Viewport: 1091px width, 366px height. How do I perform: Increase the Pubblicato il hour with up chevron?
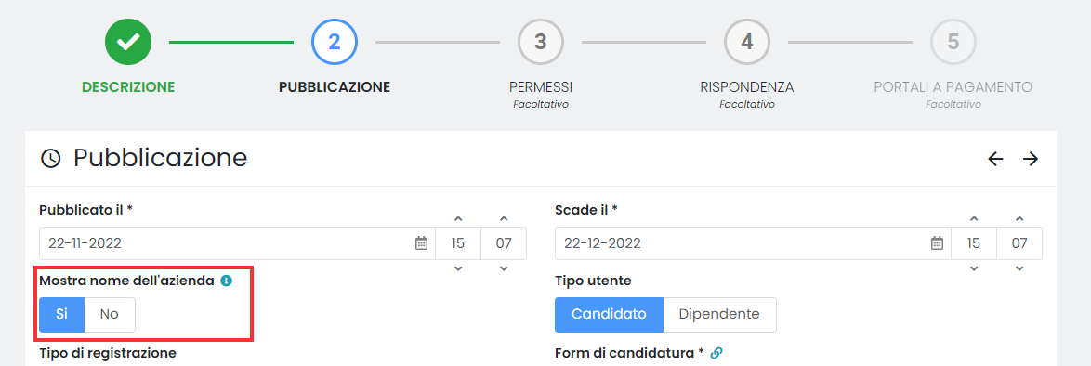point(458,219)
